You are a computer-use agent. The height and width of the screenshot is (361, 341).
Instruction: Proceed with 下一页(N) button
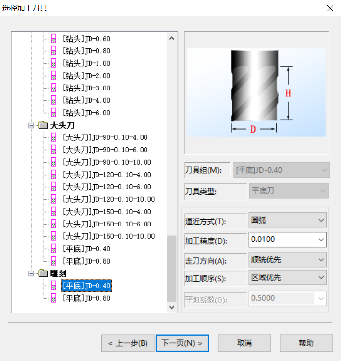click(182, 343)
